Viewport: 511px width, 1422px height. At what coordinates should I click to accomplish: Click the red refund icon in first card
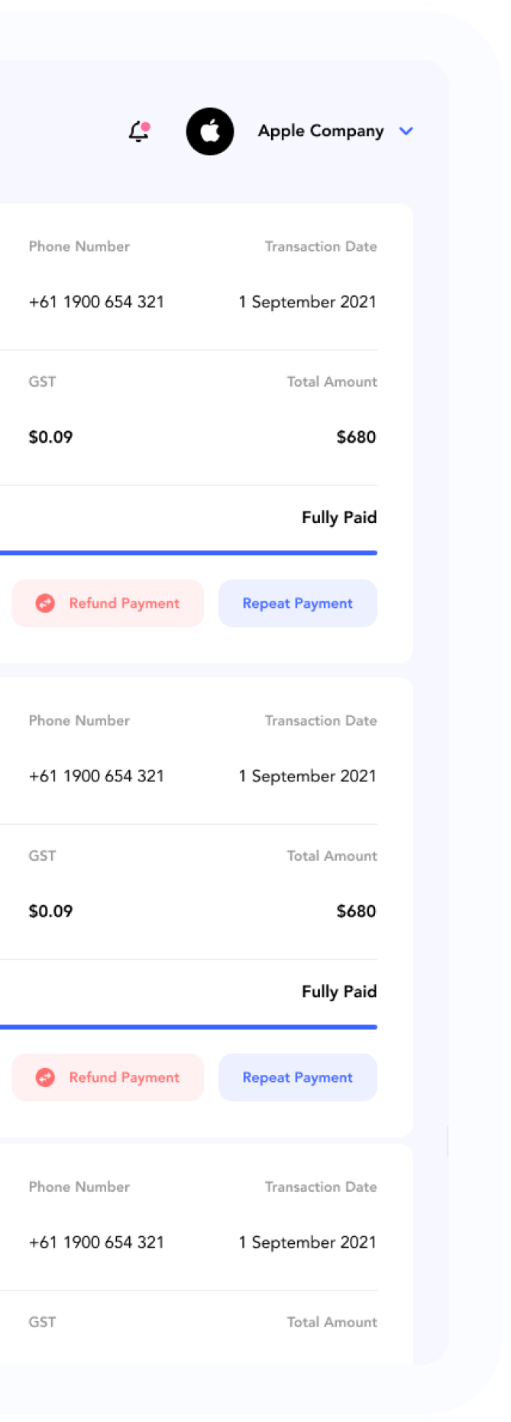[45, 603]
